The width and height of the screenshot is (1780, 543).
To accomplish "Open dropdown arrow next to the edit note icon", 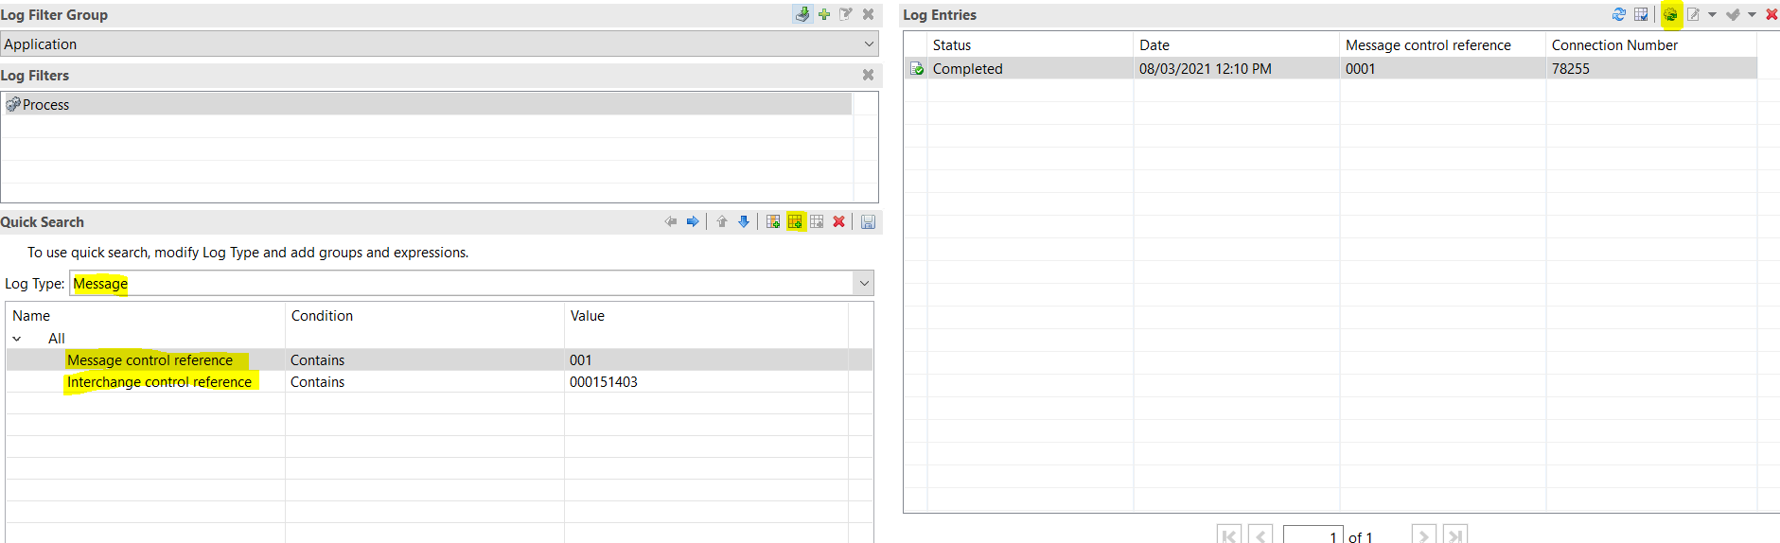I will coord(1712,14).
